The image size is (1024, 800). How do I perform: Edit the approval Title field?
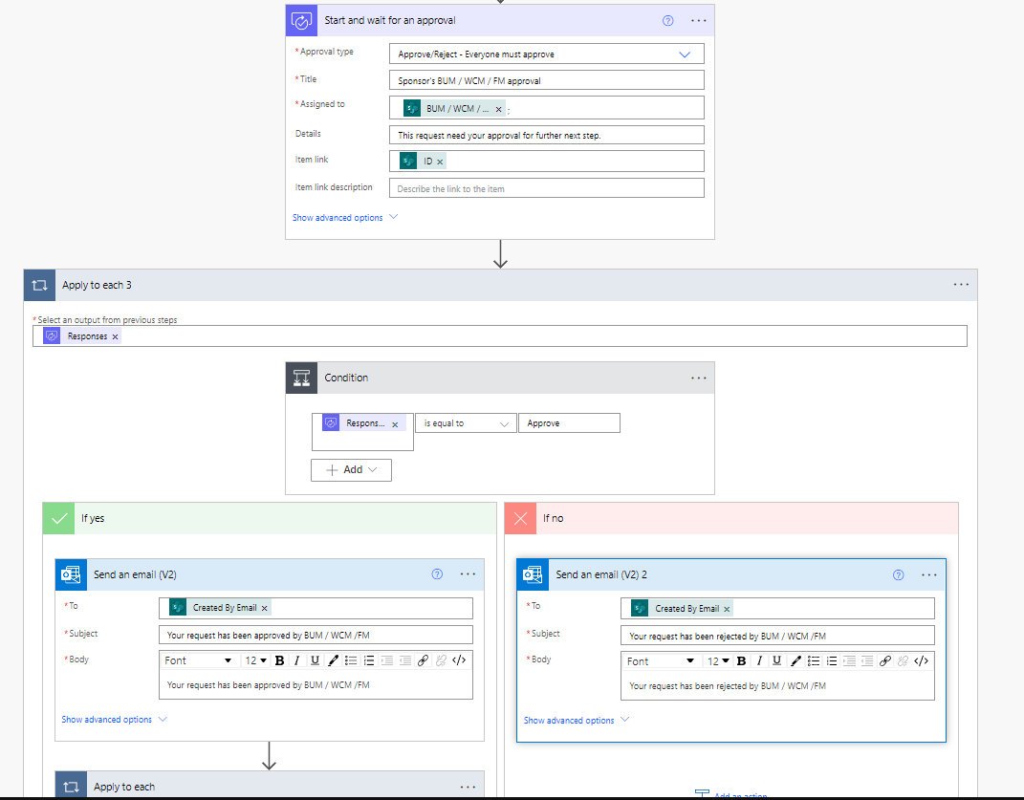click(547, 80)
